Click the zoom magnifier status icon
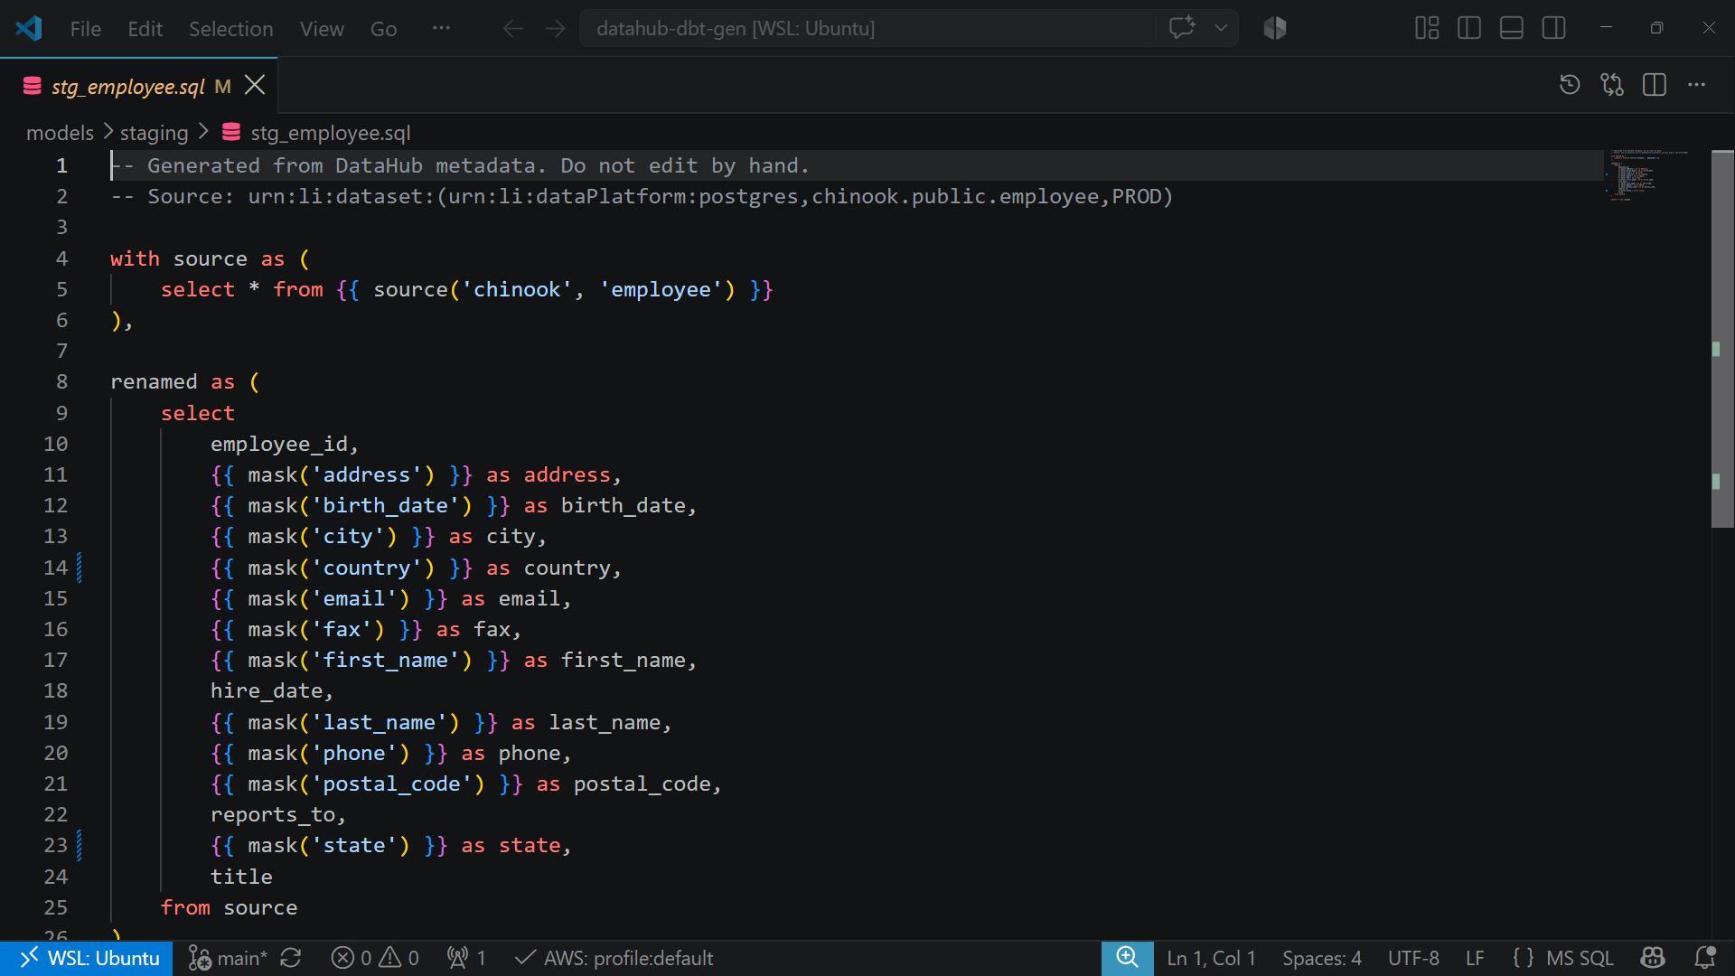Screen dimensions: 1735x976 coord(1127,958)
